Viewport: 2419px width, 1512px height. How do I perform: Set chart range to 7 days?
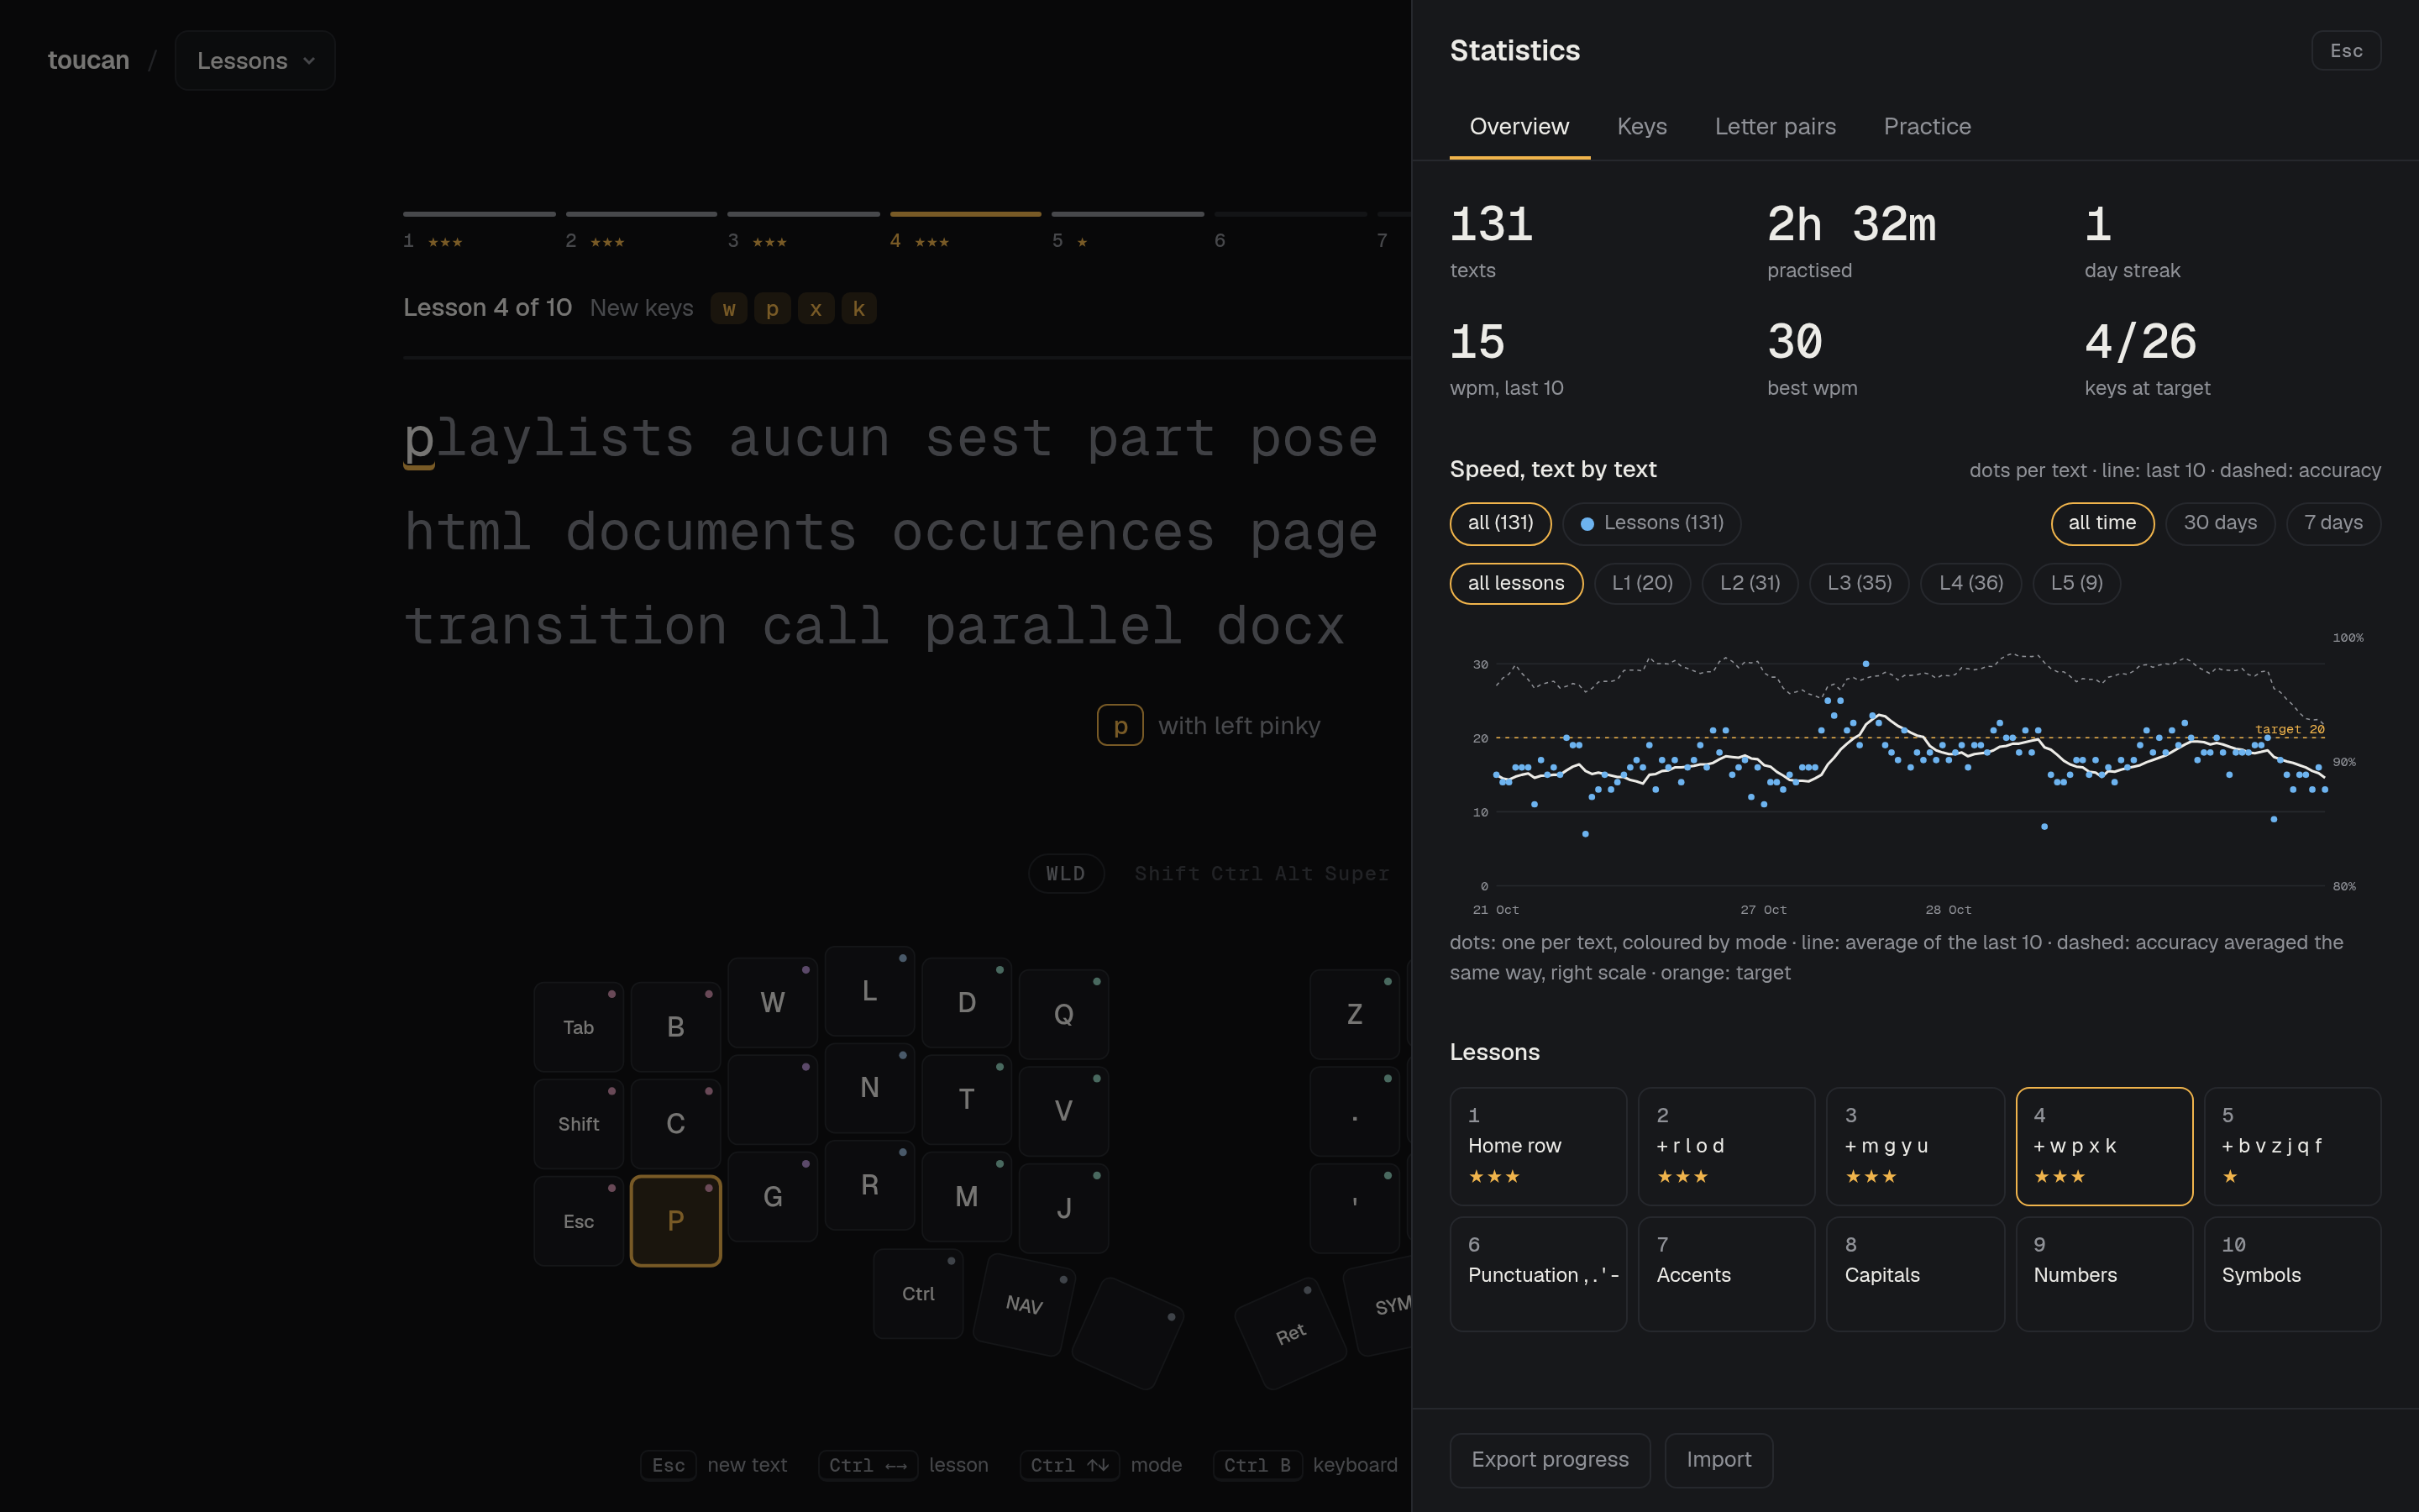2333,523
